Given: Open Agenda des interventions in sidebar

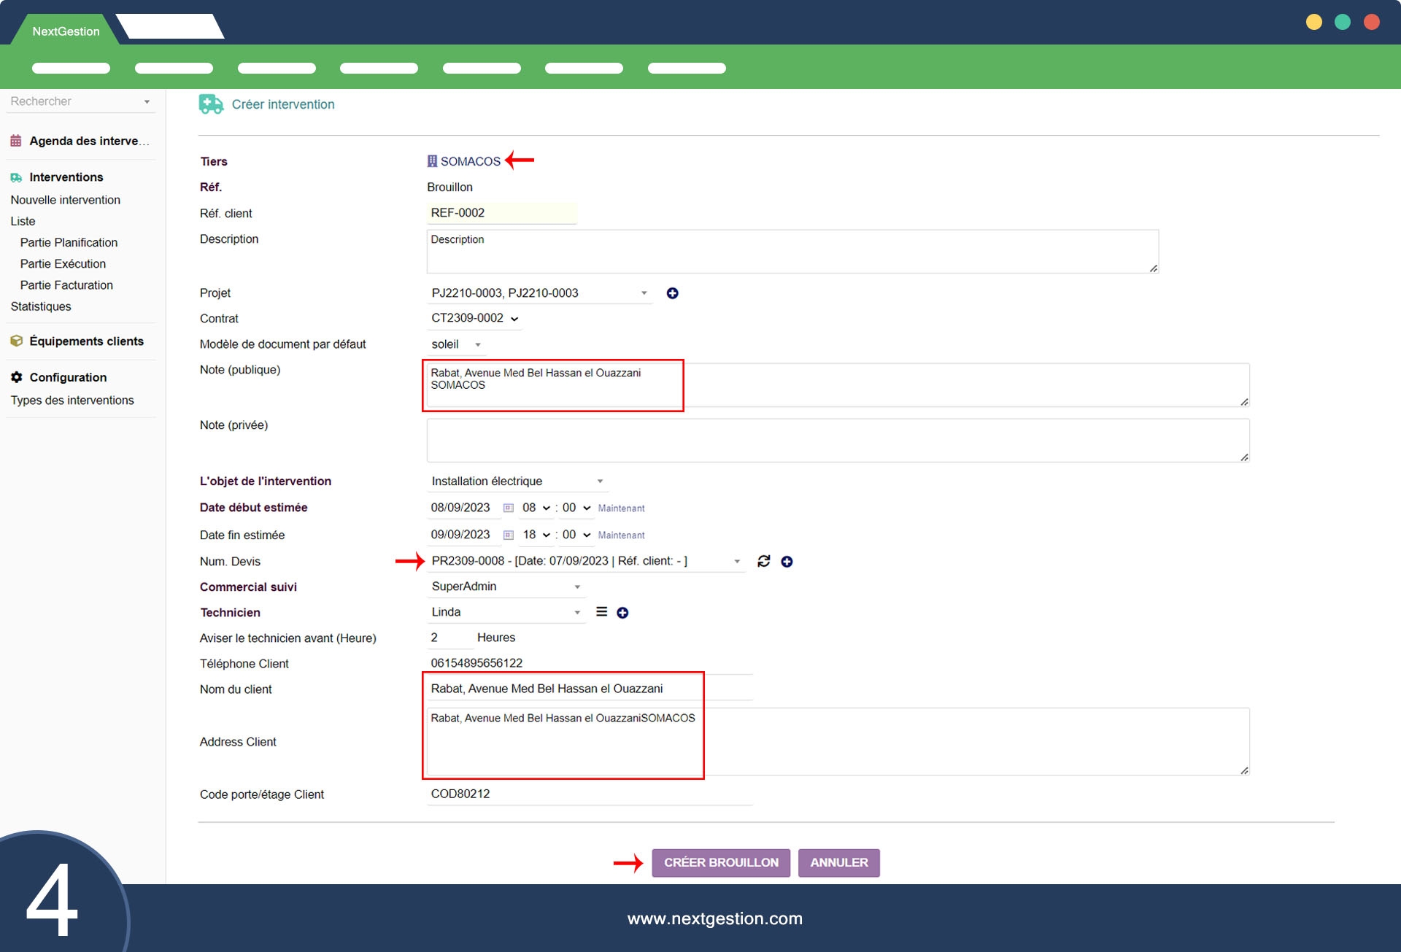Looking at the screenshot, I should point(88,141).
